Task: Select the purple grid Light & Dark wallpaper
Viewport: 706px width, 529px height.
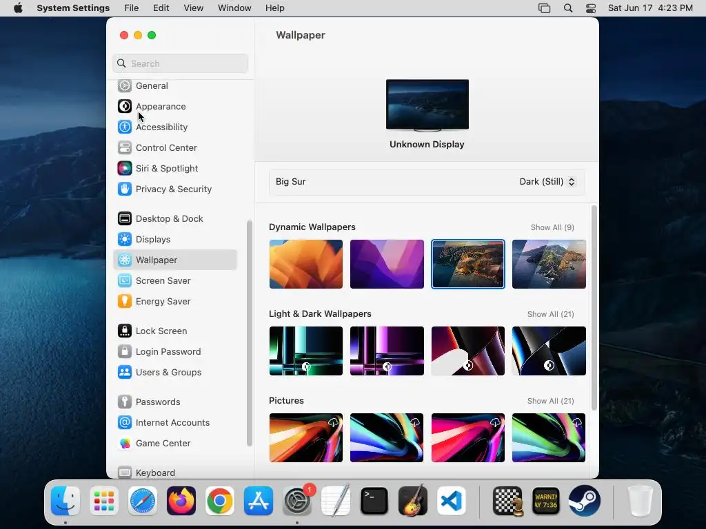Action: point(387,351)
